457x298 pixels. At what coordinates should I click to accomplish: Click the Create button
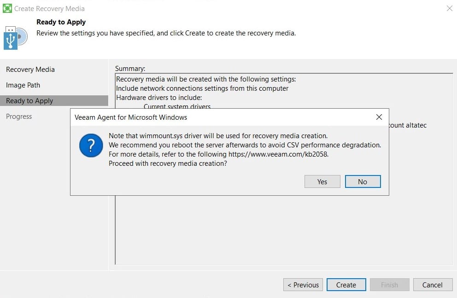click(346, 285)
